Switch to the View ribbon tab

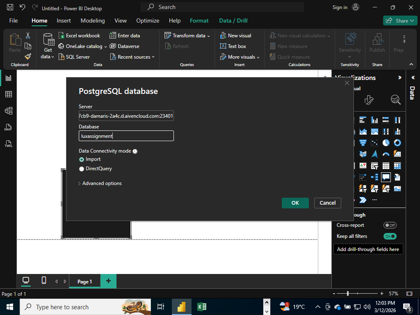[121, 21]
